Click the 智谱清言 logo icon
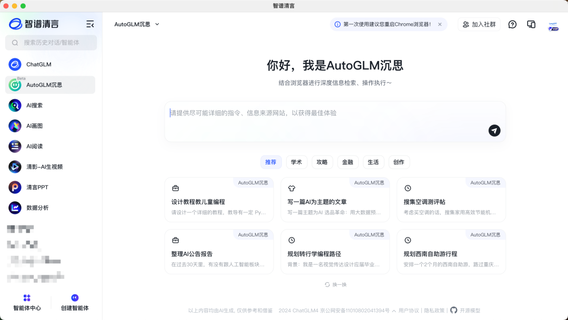This screenshot has width=568, height=320. [x=16, y=24]
